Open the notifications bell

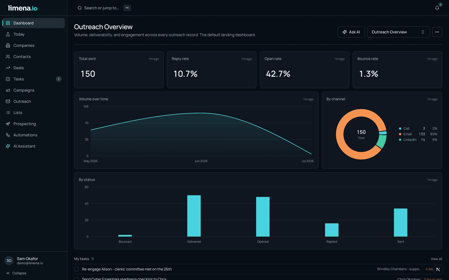[x=437, y=8]
